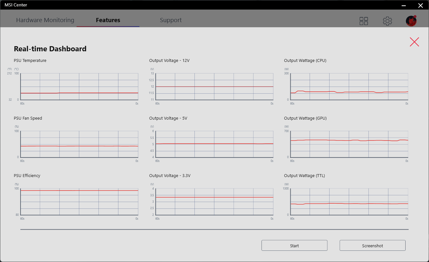
Task: Go to the Support tab
Action: pos(171,20)
